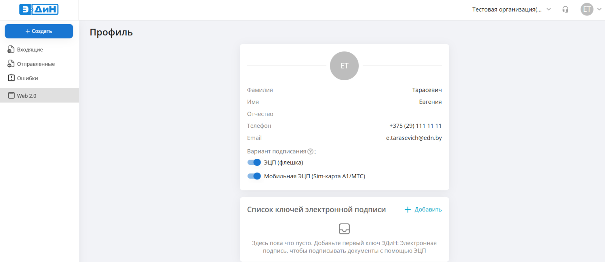Click the ET avatar in top bar
This screenshot has height=262, width=605.
pos(586,9)
